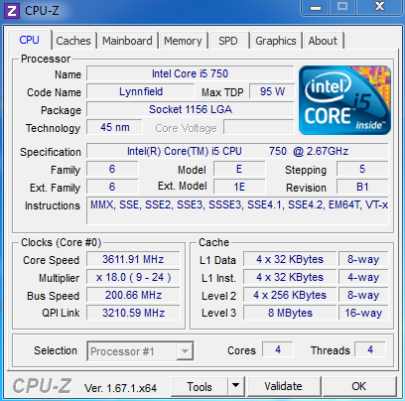Click the Family value 6
This screenshot has height=401, width=405.
click(x=112, y=169)
